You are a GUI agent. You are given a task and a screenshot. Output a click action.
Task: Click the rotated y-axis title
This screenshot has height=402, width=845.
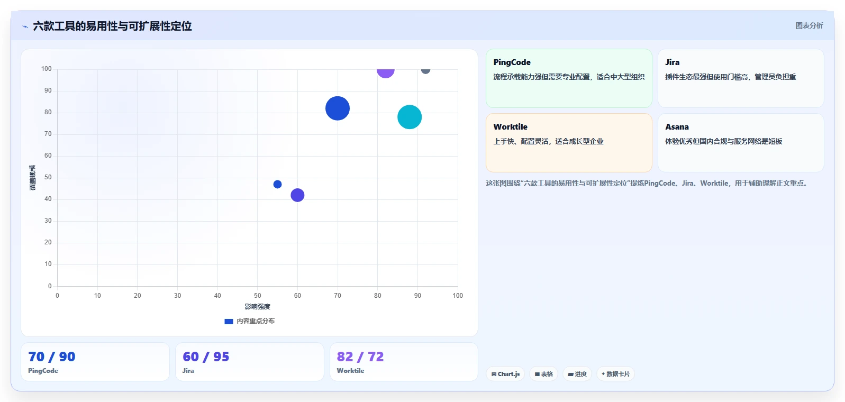point(33,178)
